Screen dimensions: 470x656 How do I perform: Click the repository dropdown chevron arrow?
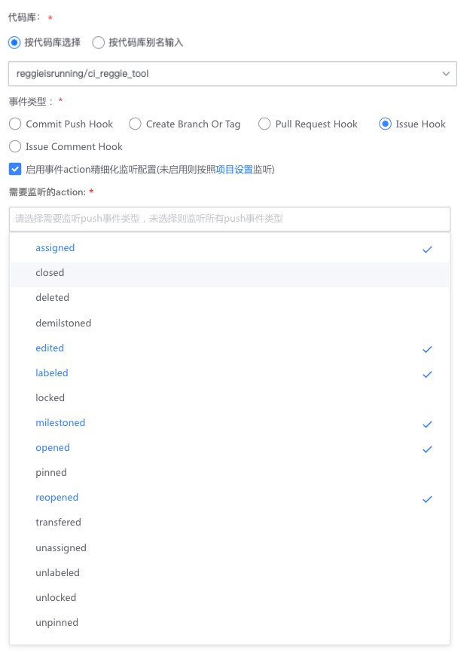click(x=446, y=74)
